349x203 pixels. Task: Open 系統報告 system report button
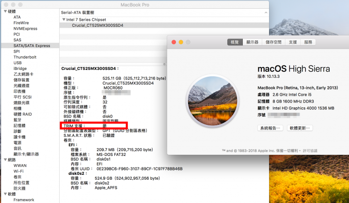270,128
